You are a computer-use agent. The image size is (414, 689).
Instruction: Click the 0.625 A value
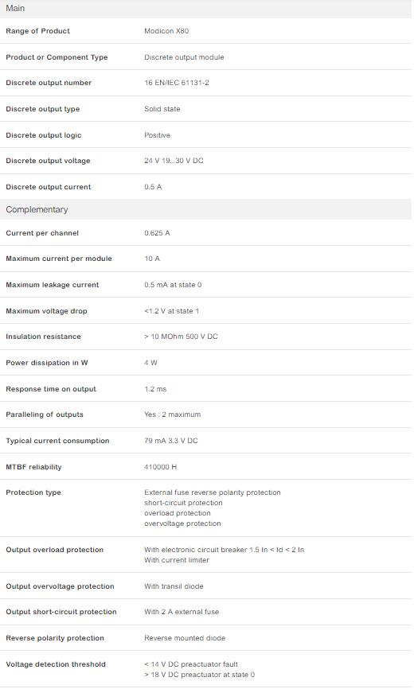tap(157, 233)
